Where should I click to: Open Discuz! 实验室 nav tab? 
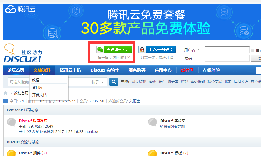[105, 70]
